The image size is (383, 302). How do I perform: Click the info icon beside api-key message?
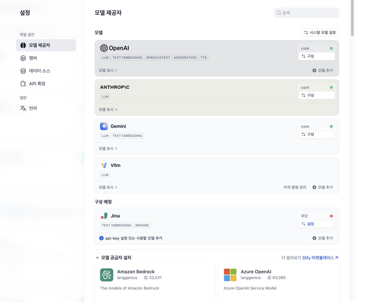[101, 238]
